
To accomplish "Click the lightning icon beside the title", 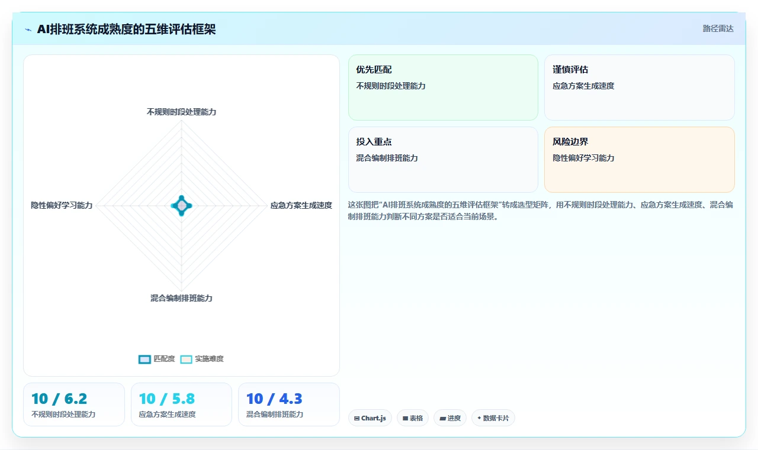I will [x=28, y=30].
